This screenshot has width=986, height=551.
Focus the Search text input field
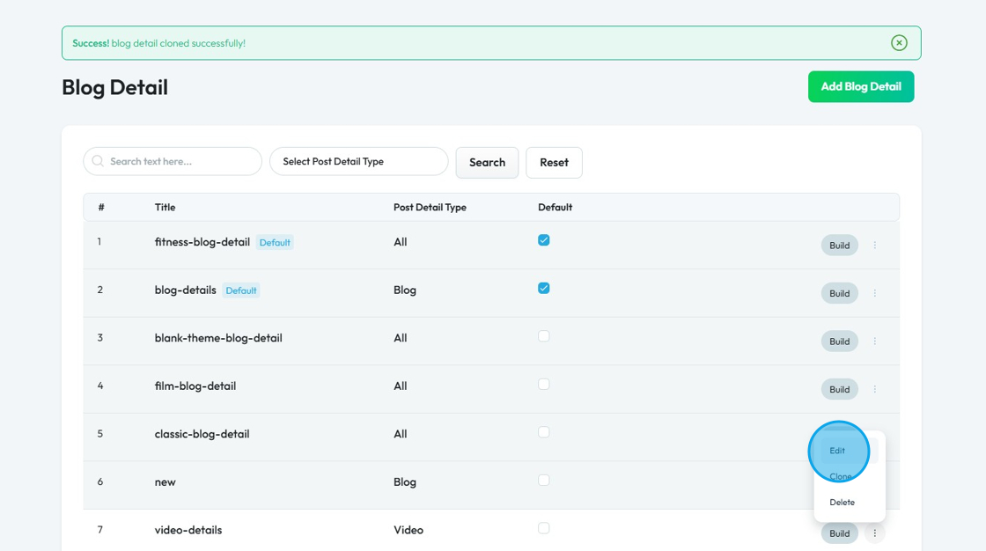tap(180, 162)
